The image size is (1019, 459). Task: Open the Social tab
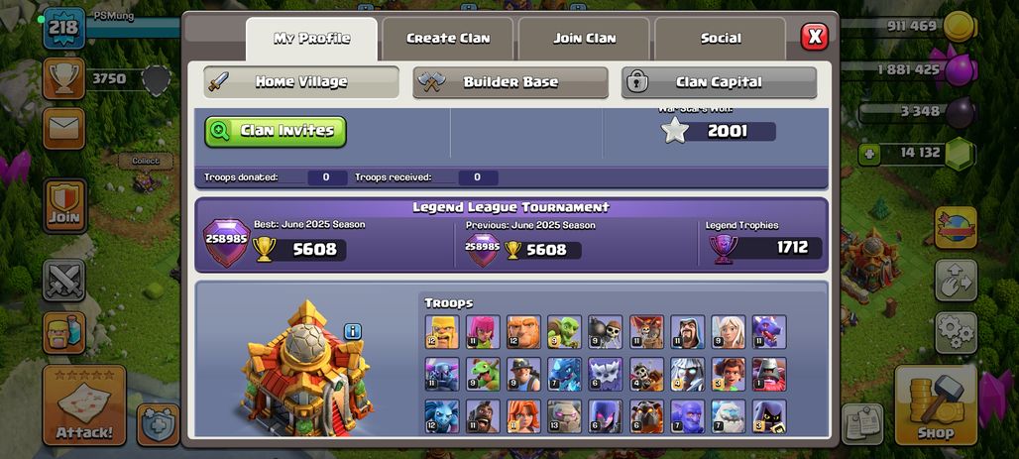pyautogui.click(x=721, y=39)
